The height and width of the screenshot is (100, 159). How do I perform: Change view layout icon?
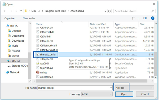point(134,18)
